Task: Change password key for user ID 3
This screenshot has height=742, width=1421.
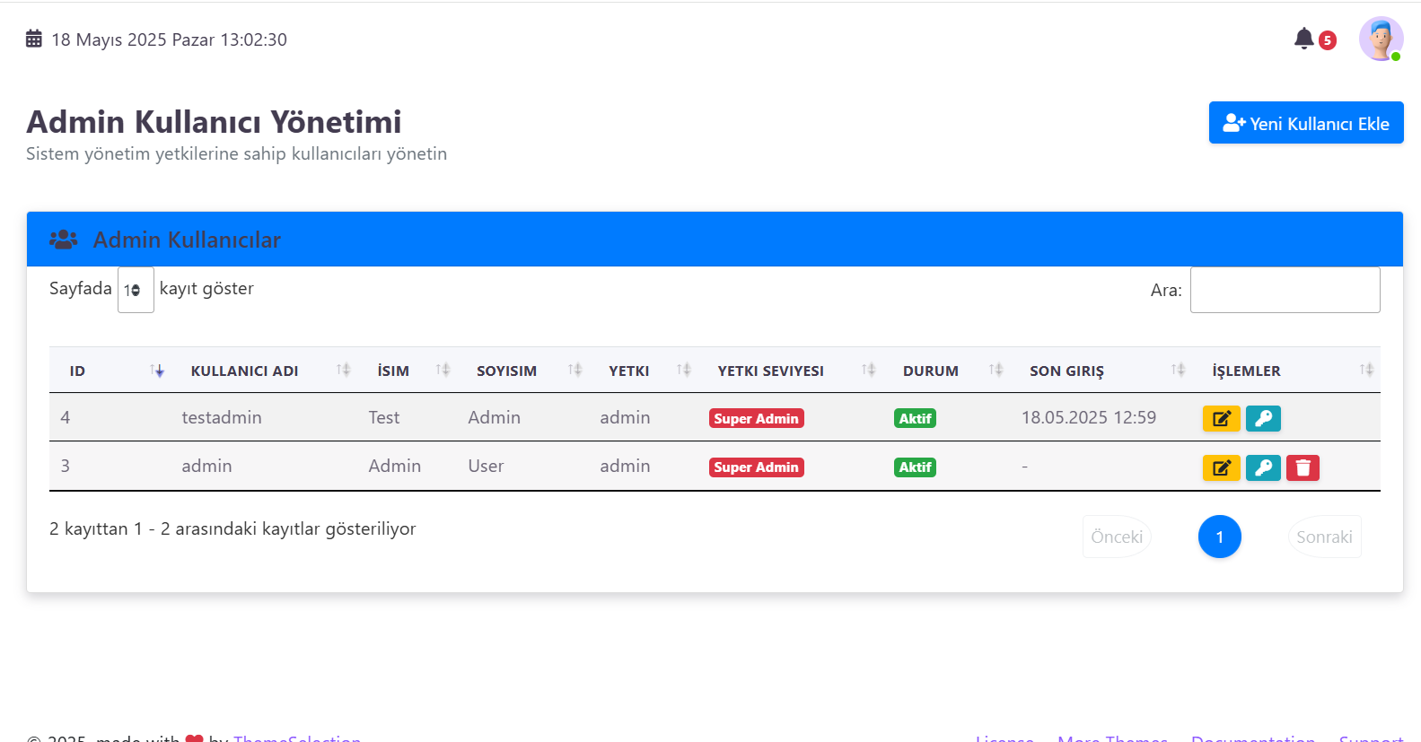Action: [x=1263, y=467]
